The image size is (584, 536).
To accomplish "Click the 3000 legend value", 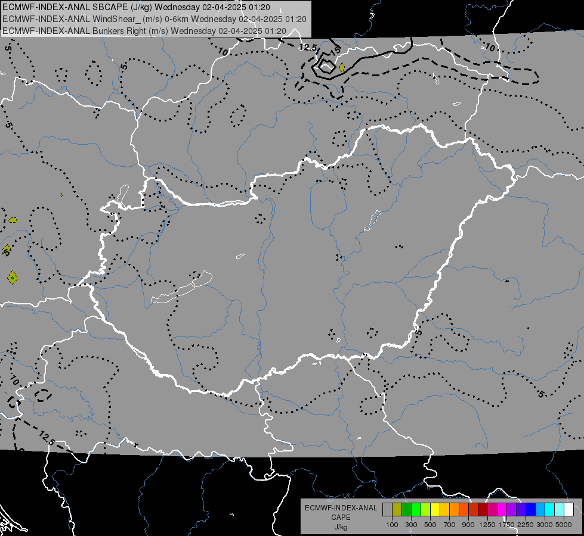I will (545, 525).
